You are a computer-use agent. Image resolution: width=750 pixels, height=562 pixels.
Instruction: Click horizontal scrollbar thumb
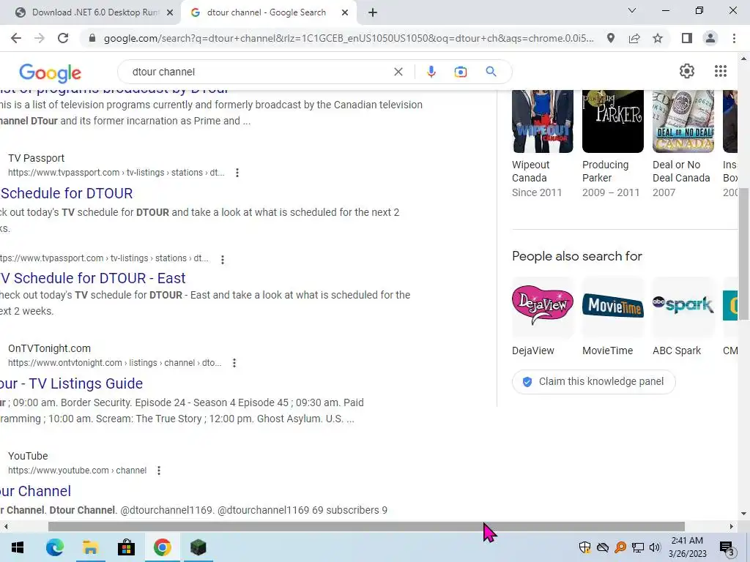366,526
